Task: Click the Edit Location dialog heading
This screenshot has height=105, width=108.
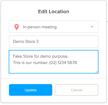Action: coord(54,12)
